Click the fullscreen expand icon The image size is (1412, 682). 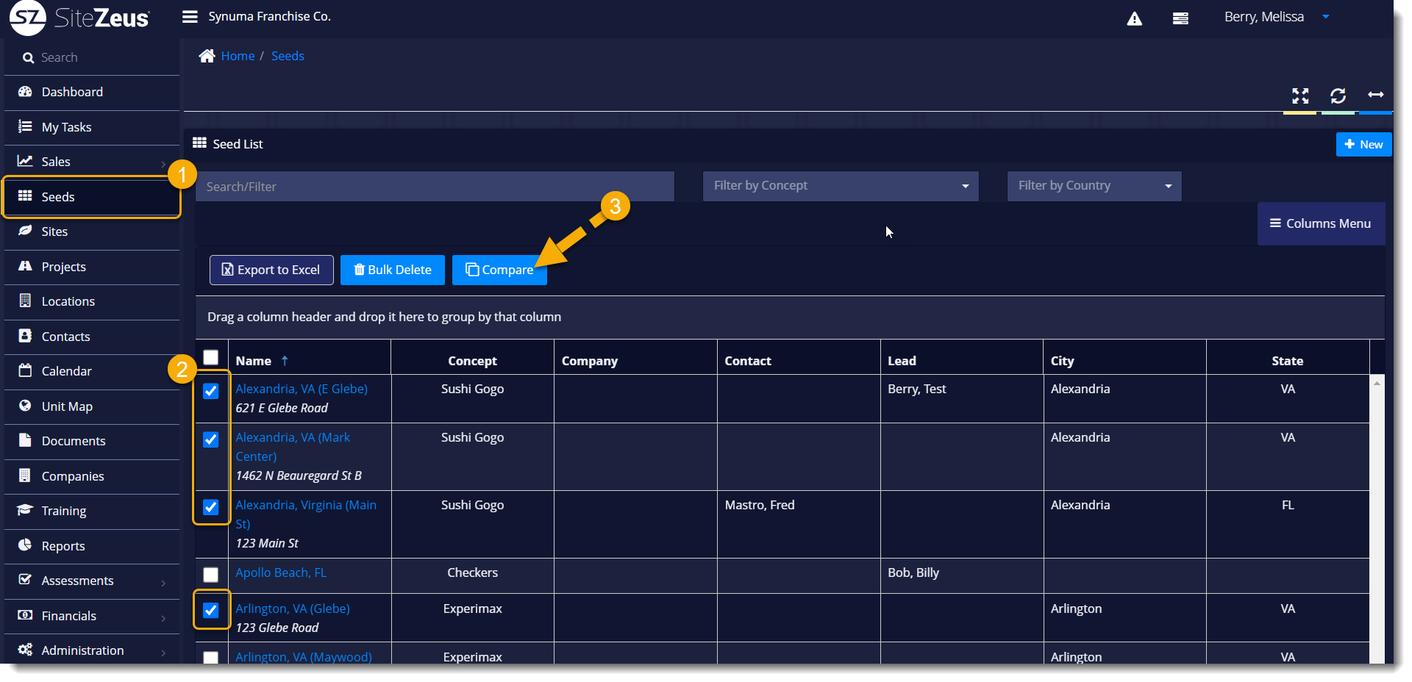coord(1300,96)
